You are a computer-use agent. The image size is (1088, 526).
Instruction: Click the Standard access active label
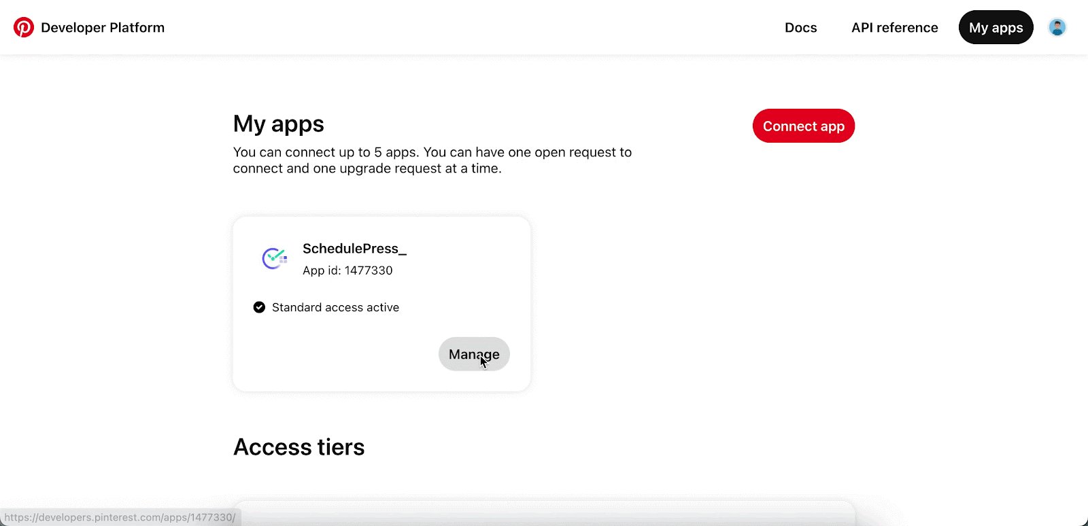pos(335,307)
